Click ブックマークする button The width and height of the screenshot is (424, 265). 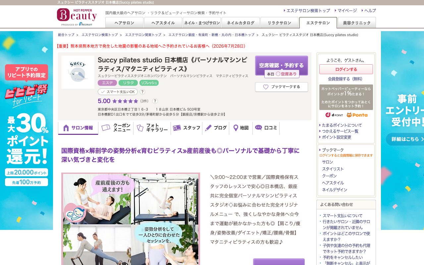pos(282,87)
